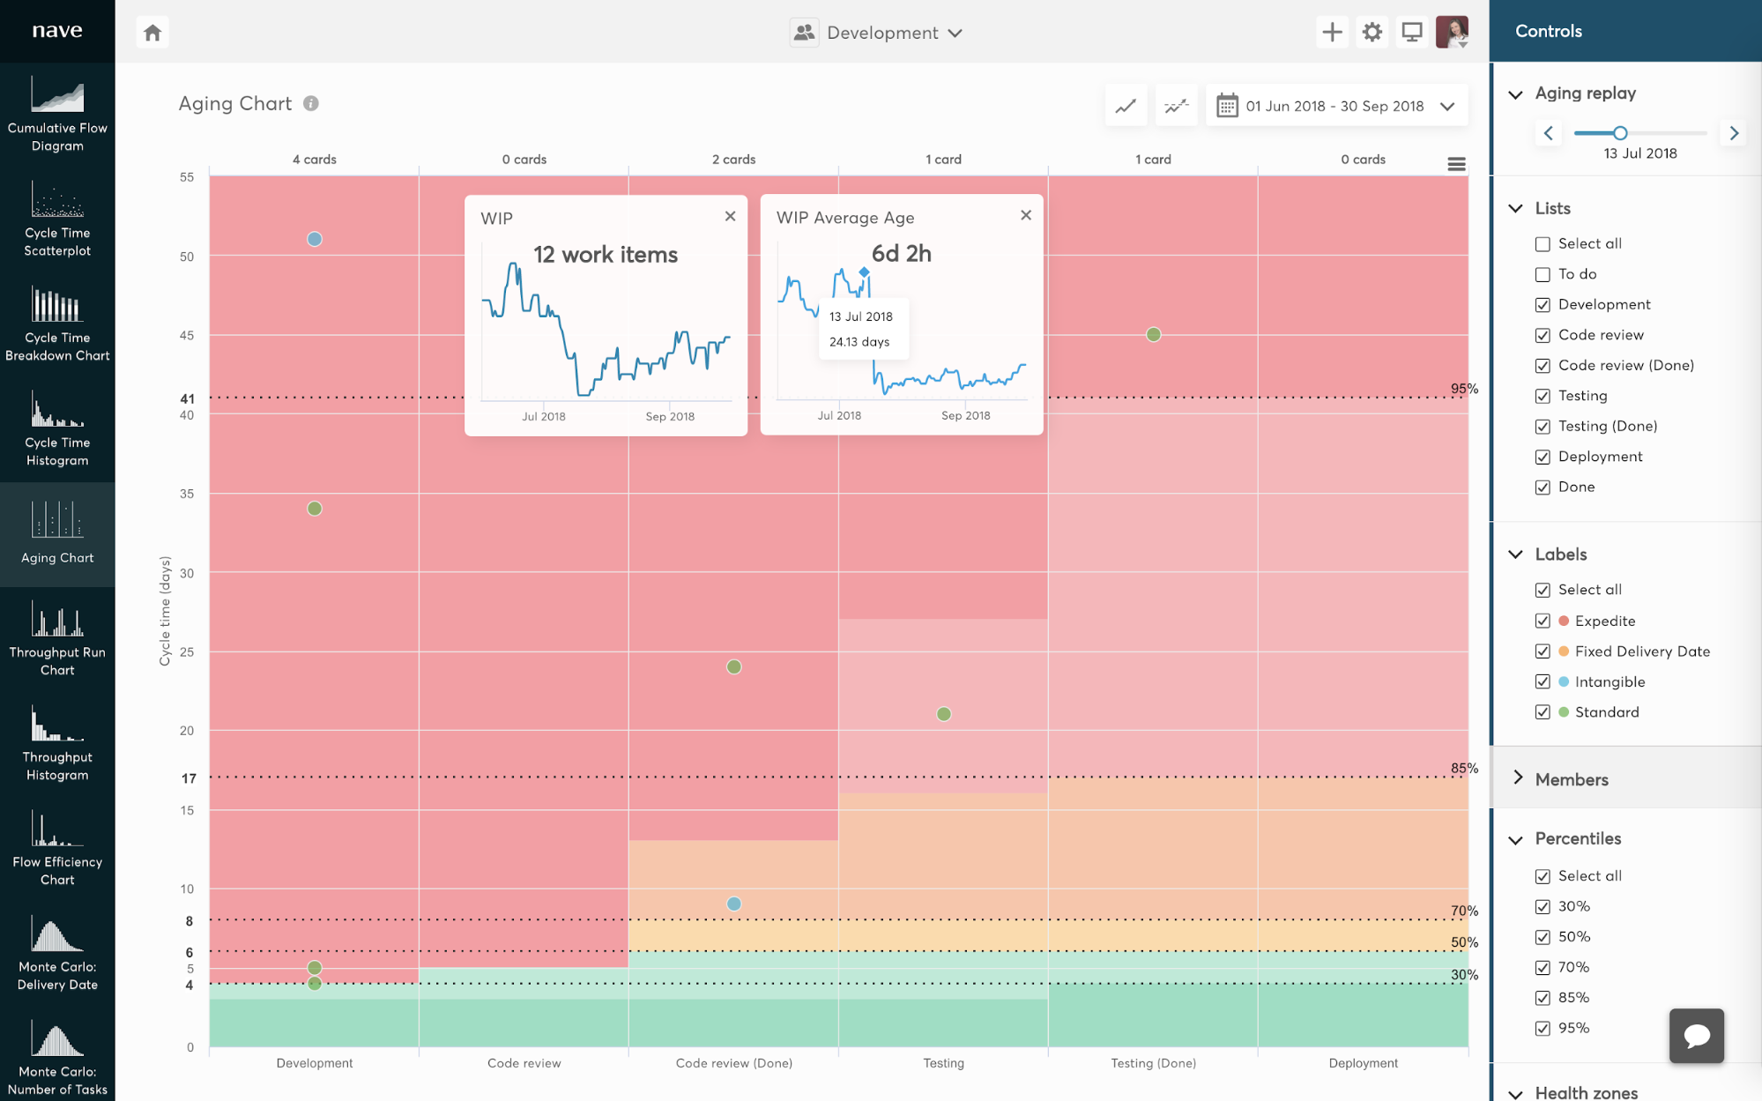Enable the To do list checkbox
Screen dimensions: 1762x1101
[x=1543, y=274]
